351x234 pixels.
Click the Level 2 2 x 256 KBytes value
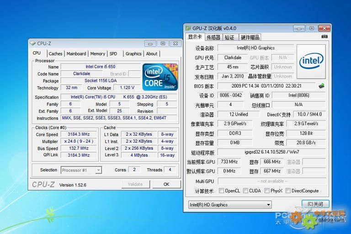[139, 148]
